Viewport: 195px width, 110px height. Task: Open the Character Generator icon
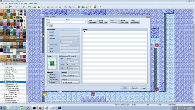point(95,7)
